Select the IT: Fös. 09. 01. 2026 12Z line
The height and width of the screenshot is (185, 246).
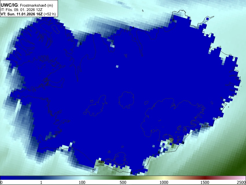21,10
